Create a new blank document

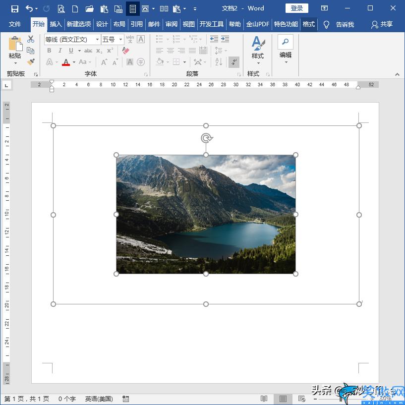75,9
